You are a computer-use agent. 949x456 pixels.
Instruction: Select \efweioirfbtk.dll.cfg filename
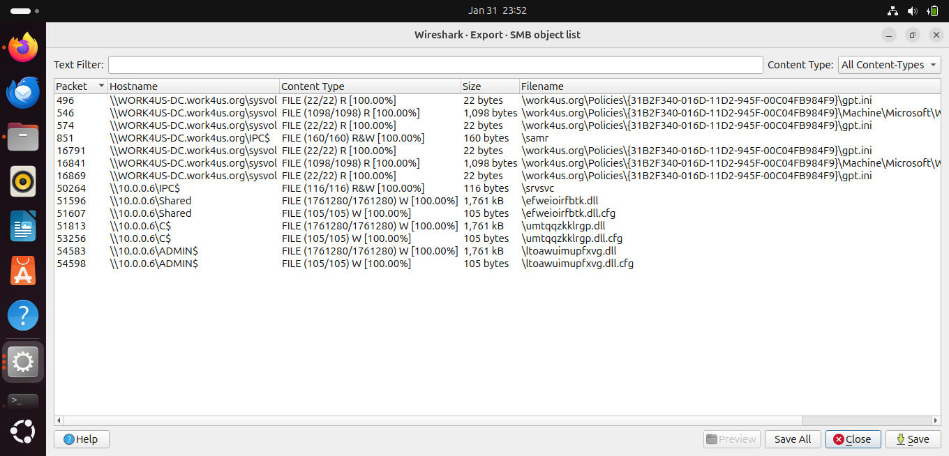[569, 213]
